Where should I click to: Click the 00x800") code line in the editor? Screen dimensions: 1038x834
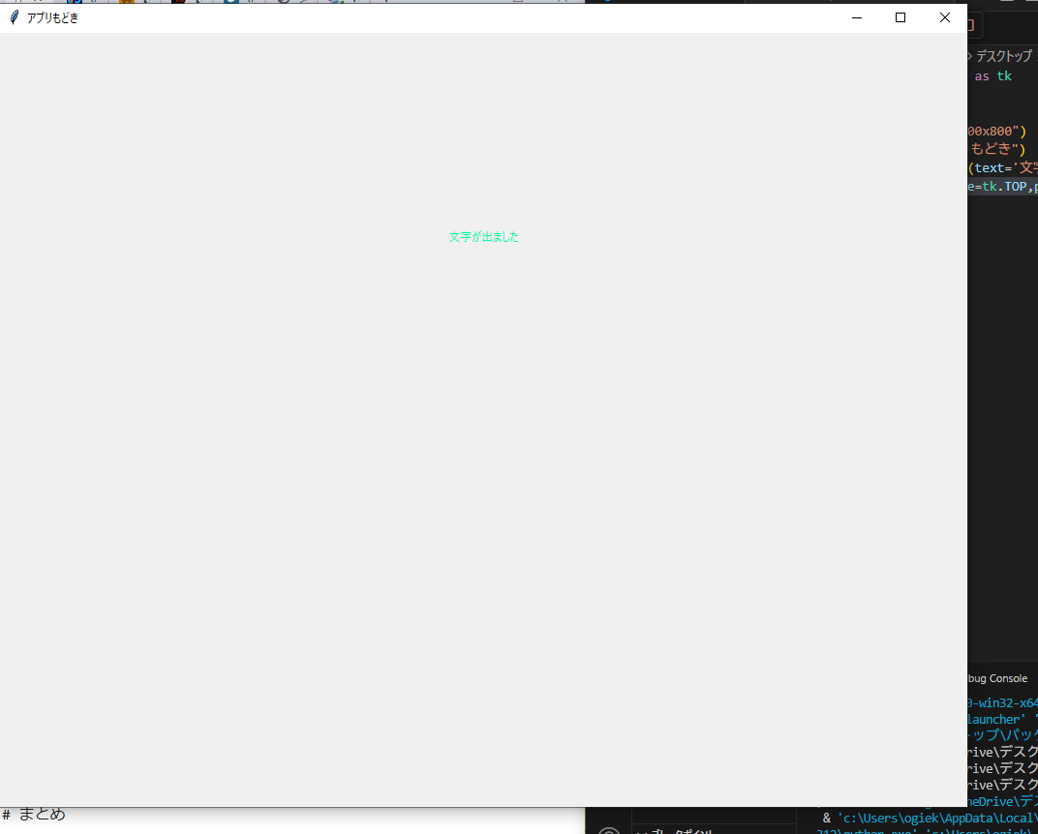click(x=997, y=131)
